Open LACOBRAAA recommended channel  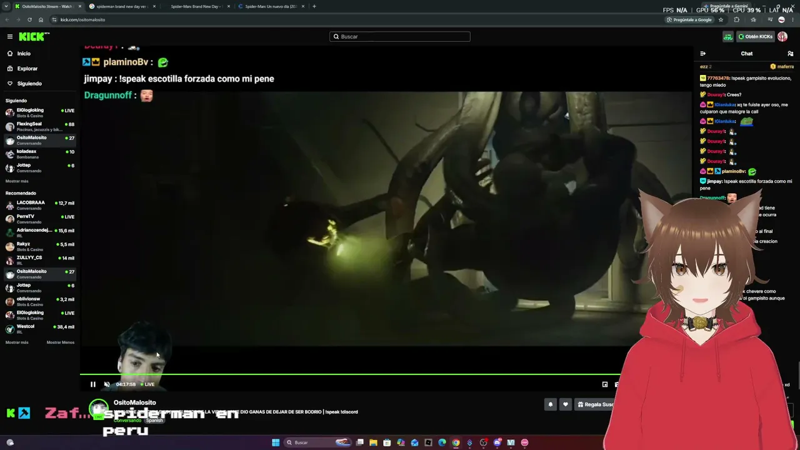pyautogui.click(x=40, y=205)
